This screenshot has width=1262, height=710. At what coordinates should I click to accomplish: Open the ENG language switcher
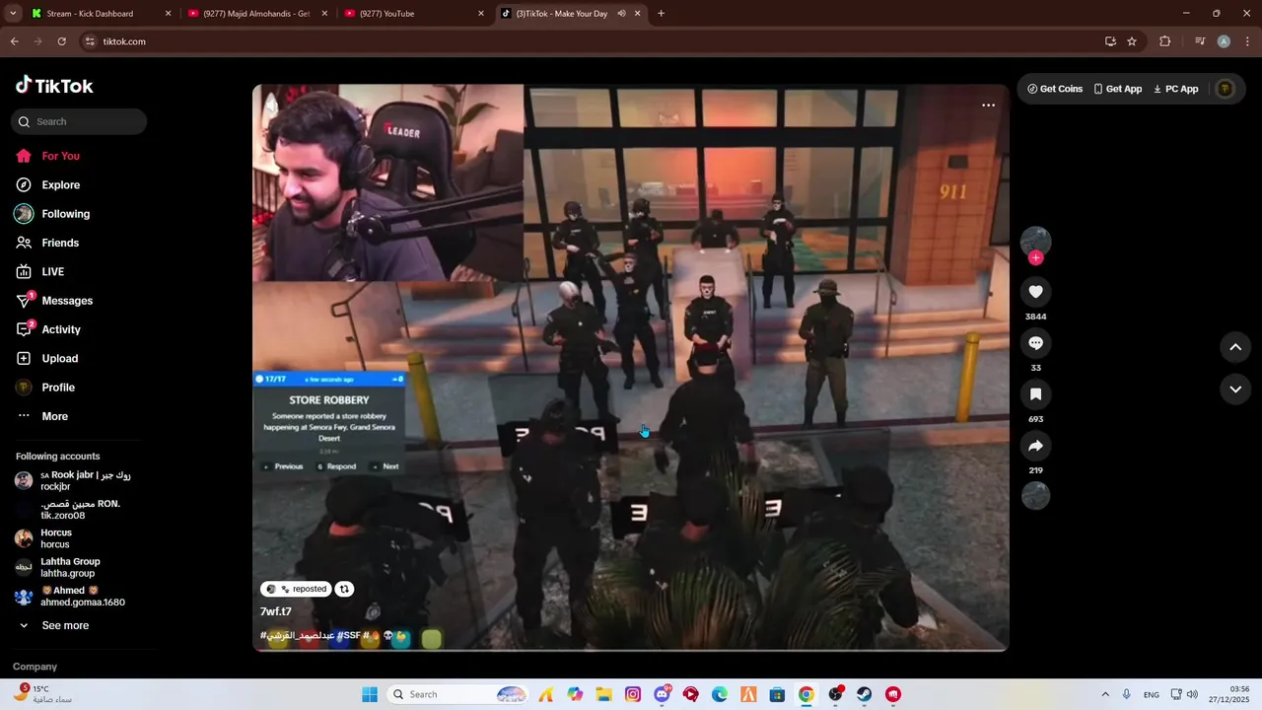tap(1151, 694)
